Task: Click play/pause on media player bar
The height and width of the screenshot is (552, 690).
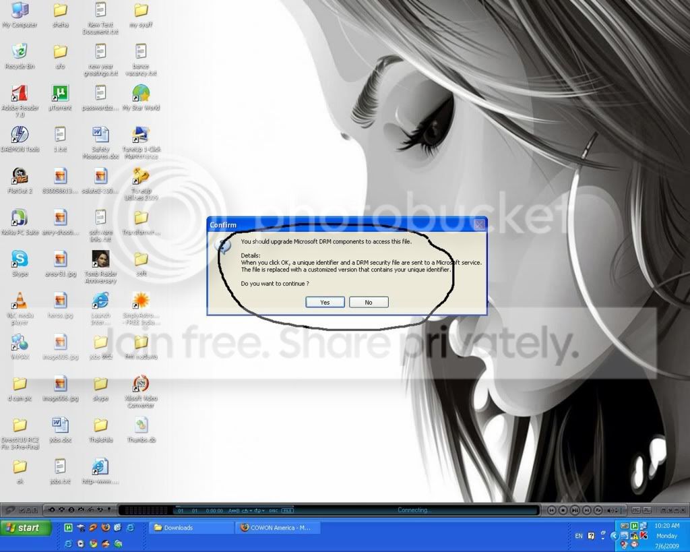Action: [x=575, y=510]
